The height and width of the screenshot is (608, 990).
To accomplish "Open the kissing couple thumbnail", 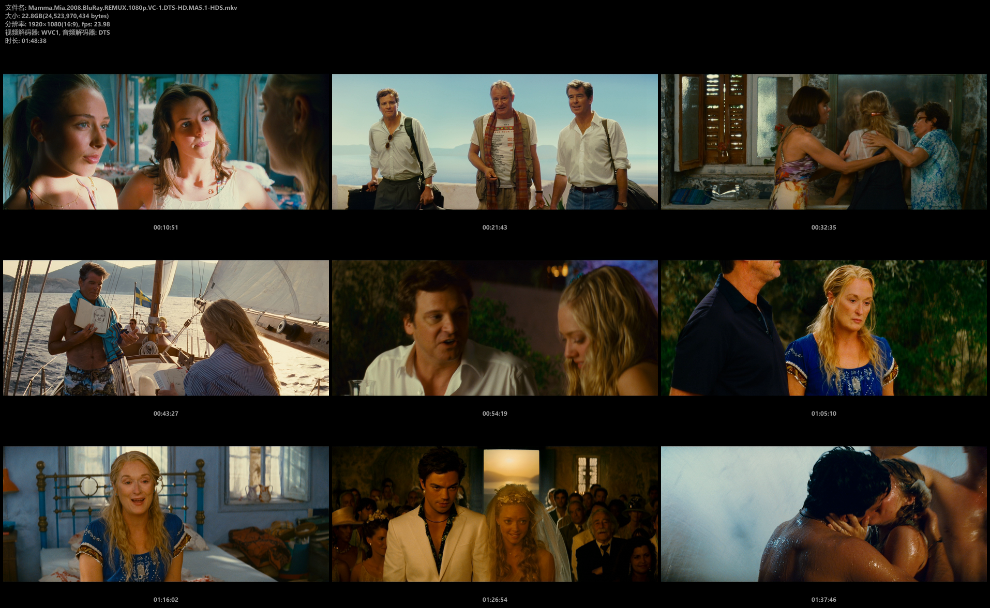I will [x=823, y=514].
